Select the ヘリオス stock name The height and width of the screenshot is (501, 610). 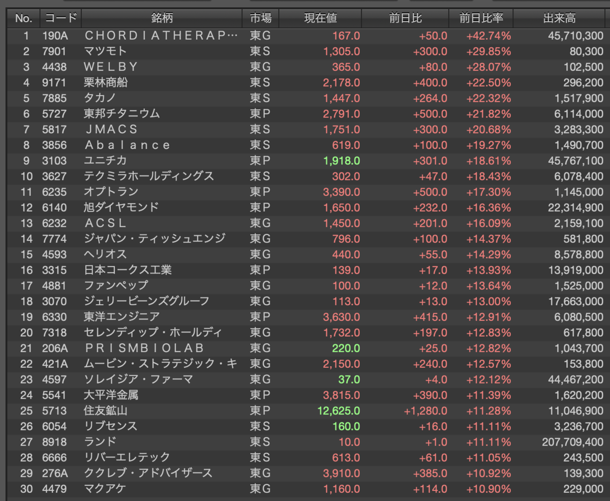[x=105, y=254]
